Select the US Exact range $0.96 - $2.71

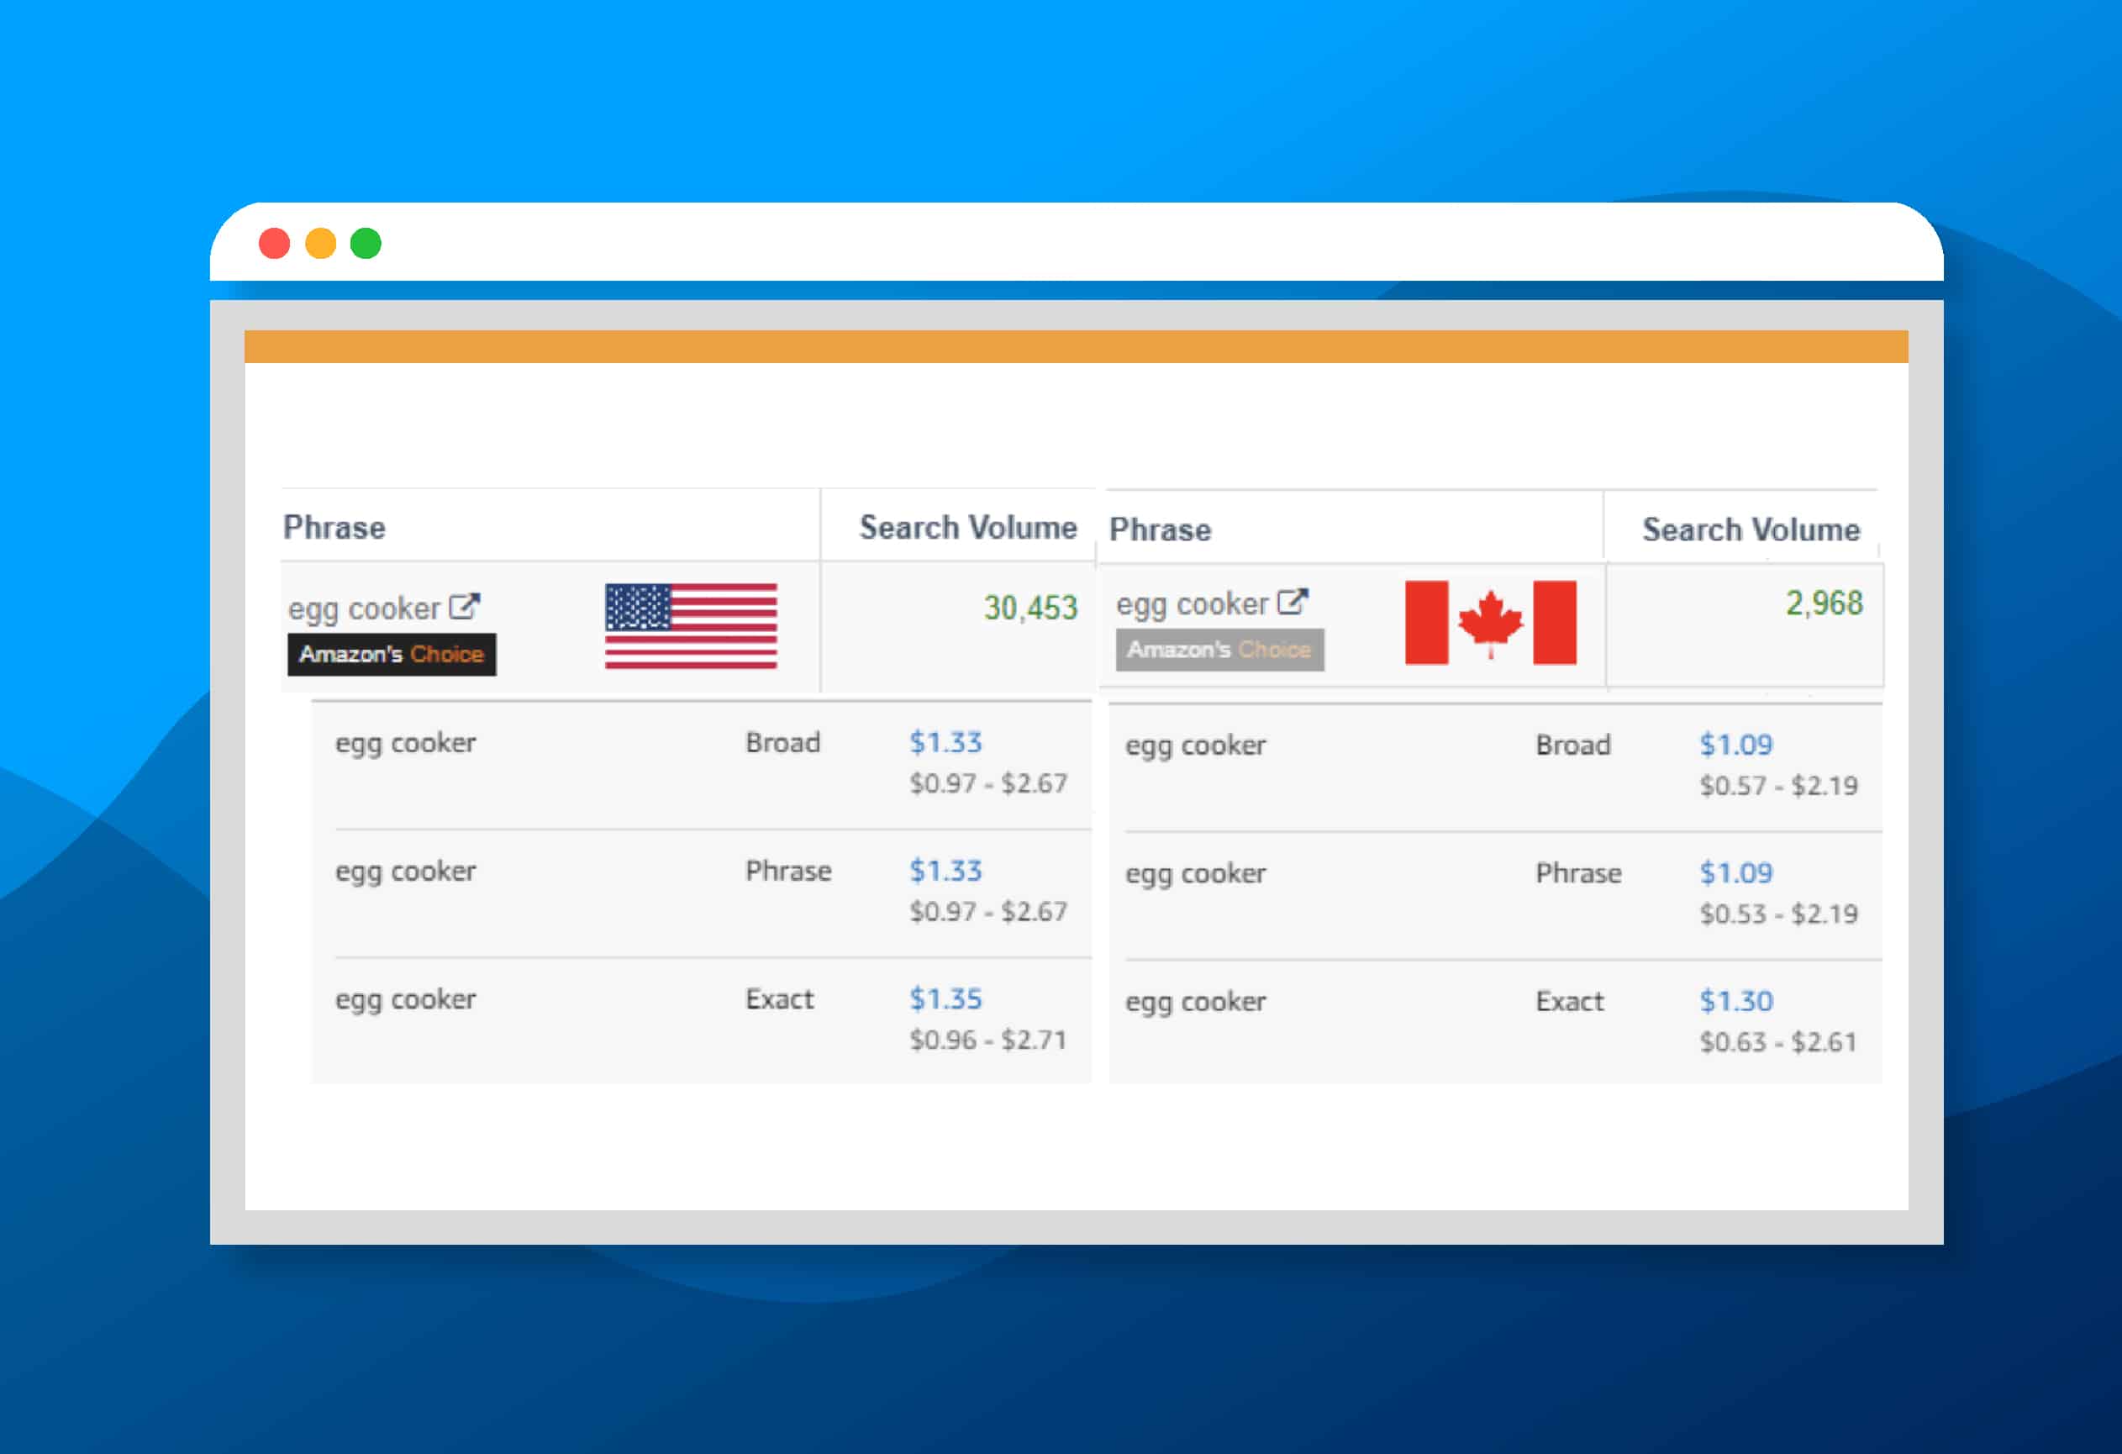[988, 1040]
